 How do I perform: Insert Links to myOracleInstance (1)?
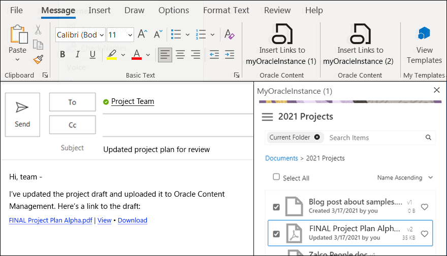pyautogui.click(x=281, y=45)
